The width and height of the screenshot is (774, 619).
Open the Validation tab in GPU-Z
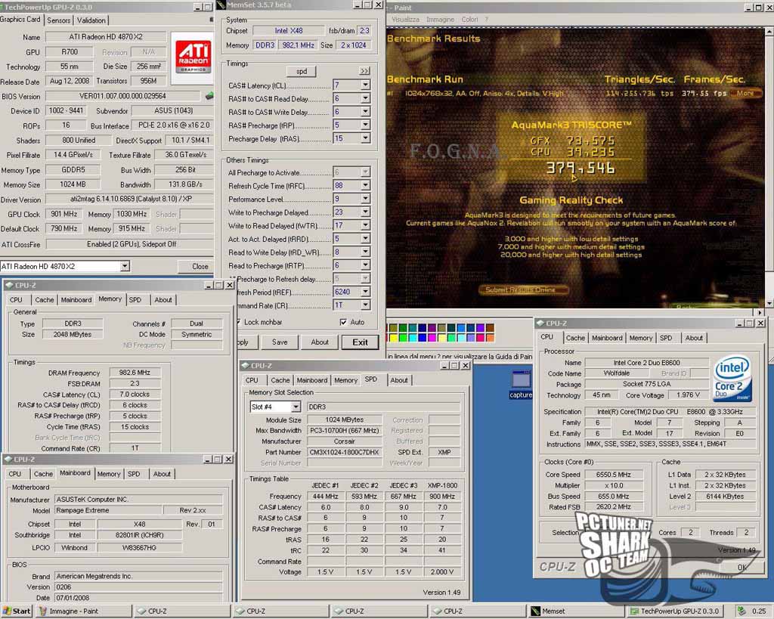pos(91,20)
